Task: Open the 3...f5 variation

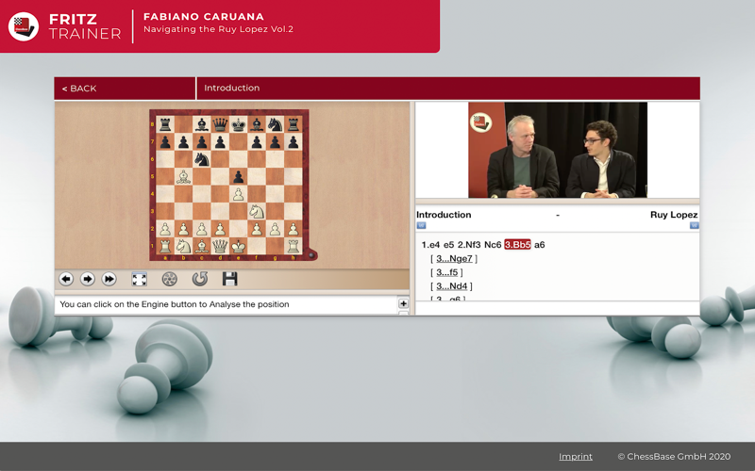Action: point(446,272)
